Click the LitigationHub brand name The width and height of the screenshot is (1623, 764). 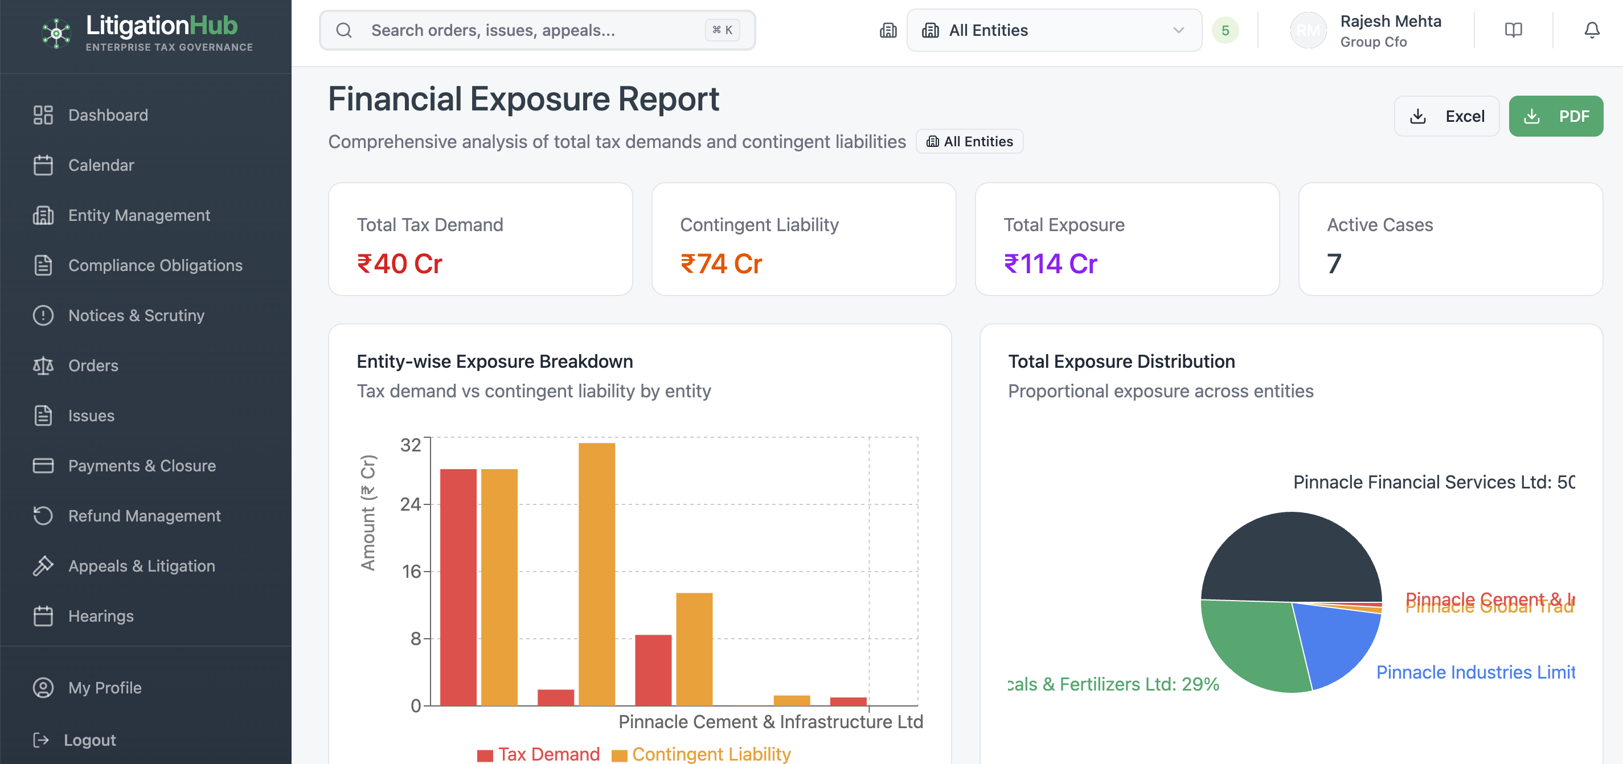[162, 26]
